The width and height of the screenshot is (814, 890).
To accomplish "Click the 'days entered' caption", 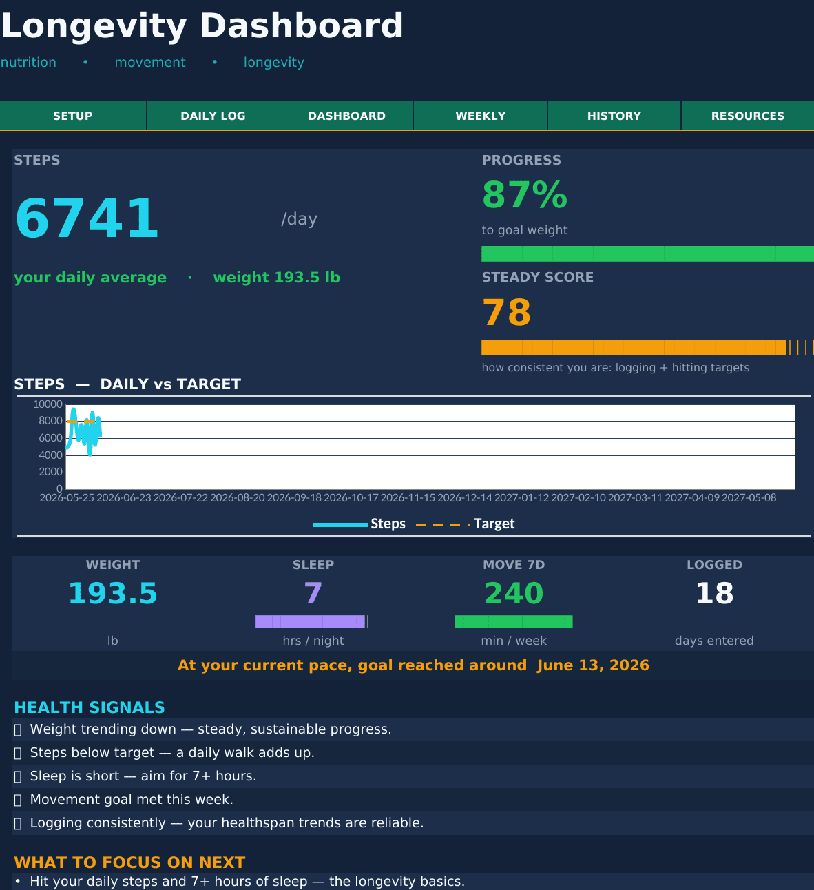I will 714,641.
